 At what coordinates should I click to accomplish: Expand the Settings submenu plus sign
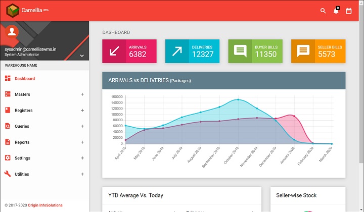82,158
